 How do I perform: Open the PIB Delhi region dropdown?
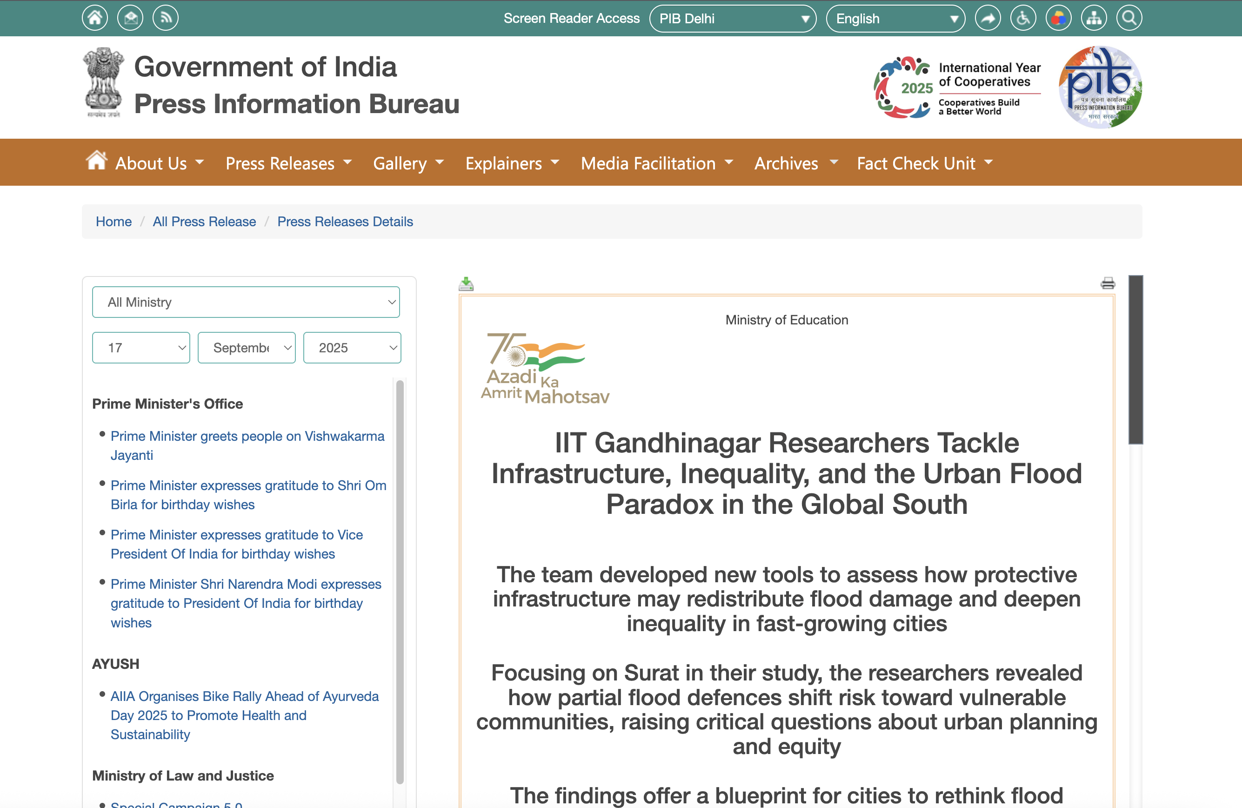(x=733, y=18)
